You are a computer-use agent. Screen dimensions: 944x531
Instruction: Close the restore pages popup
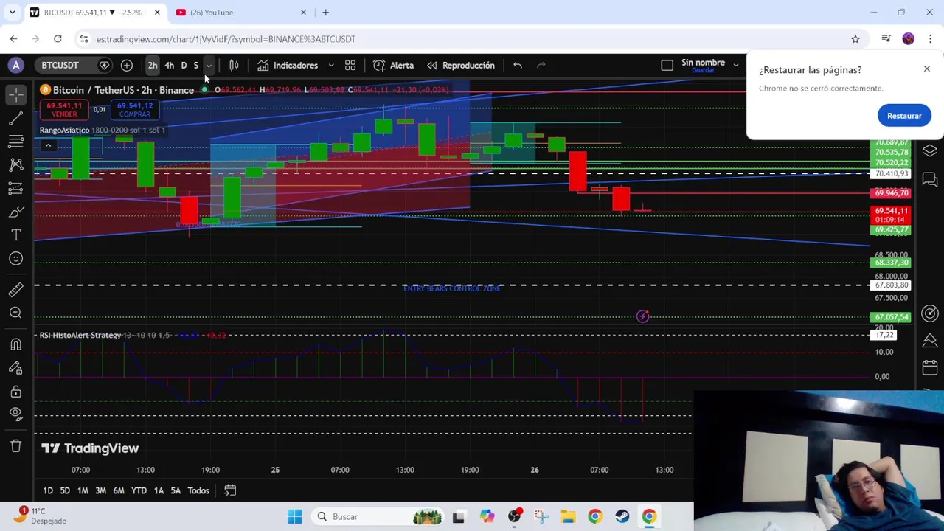(x=927, y=69)
